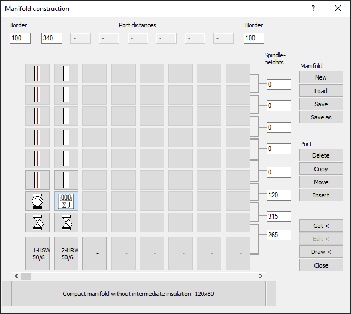Click the horizontal scrollbar left arrow
The image size is (351, 314).
pyautogui.click(x=16, y=276)
